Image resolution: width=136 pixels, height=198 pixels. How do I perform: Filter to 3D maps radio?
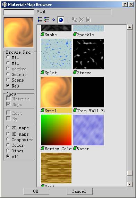point(8,134)
